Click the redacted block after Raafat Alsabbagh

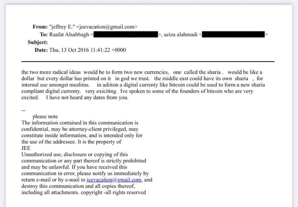(x=125, y=35)
